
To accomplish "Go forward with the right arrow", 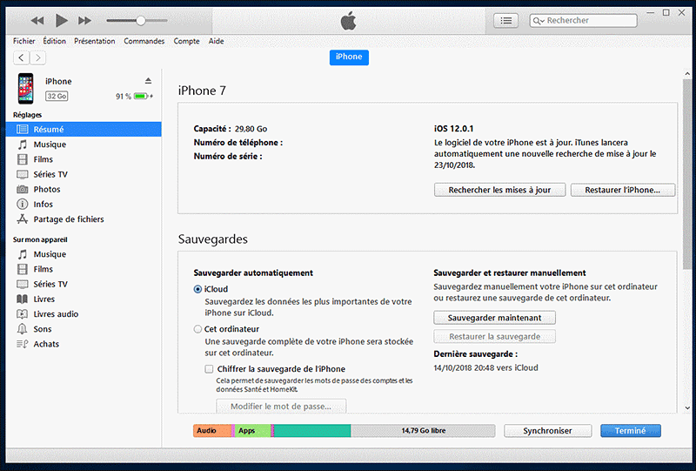I will (38, 57).
